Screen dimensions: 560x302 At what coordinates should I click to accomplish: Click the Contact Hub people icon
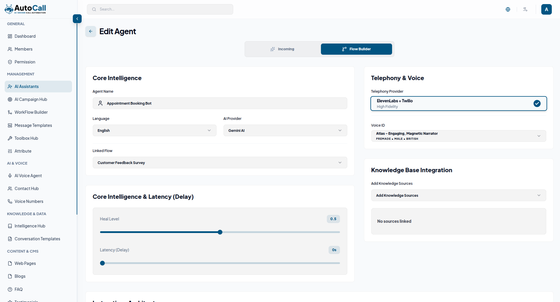click(10, 189)
